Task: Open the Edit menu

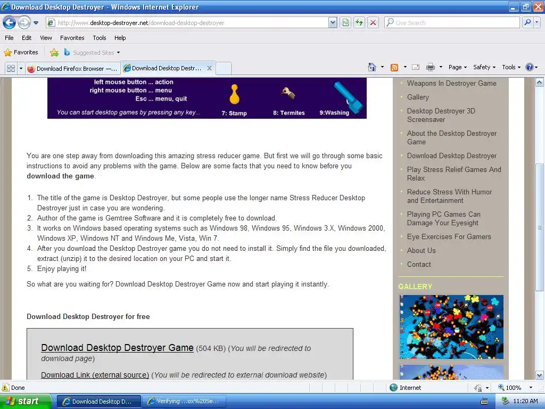Action: (x=27, y=38)
